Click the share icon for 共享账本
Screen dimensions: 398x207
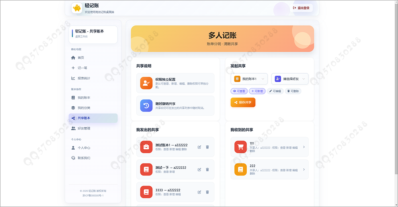73,118
